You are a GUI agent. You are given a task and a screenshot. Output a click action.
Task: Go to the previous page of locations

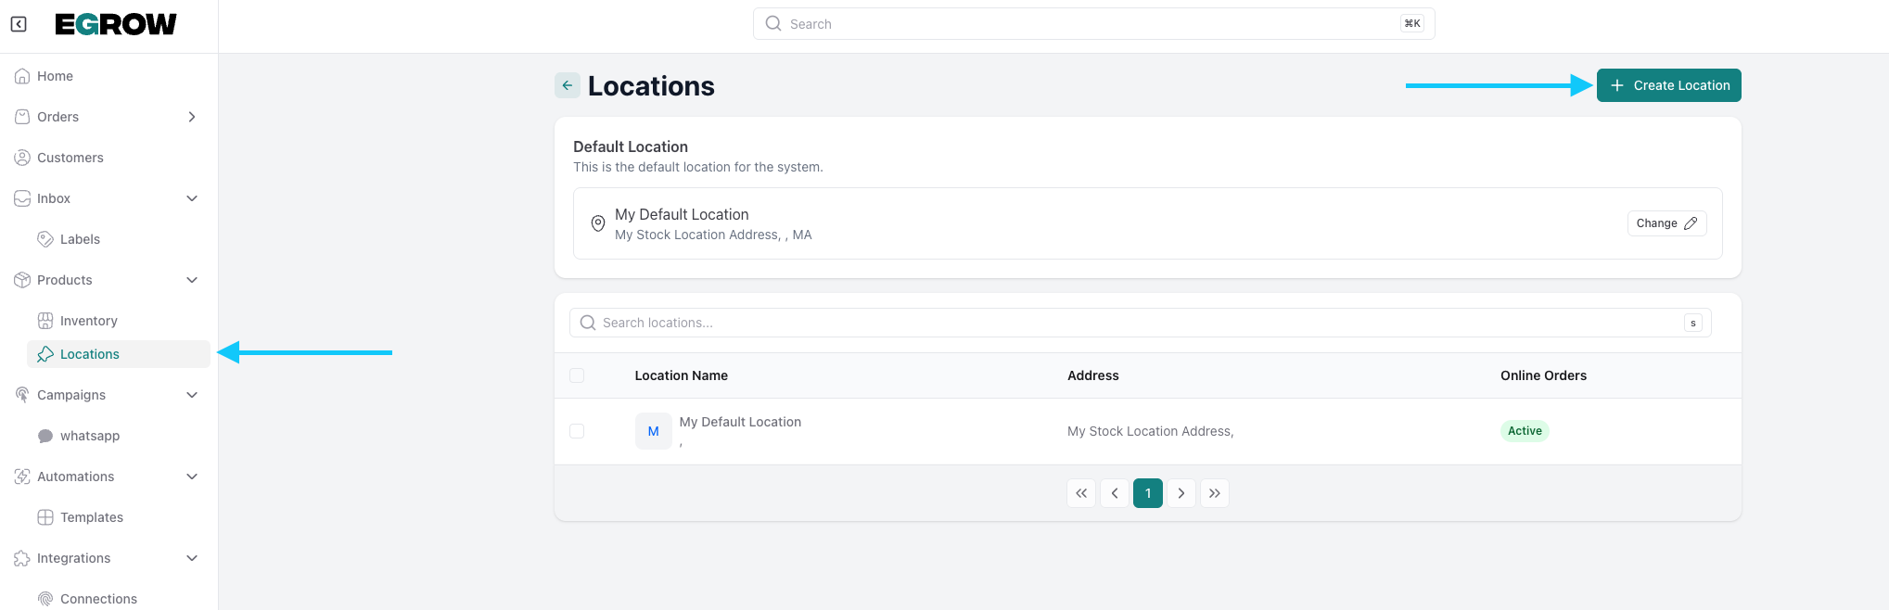click(1115, 493)
